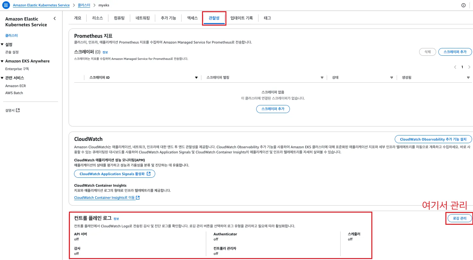The image size is (473, 260).
Task: Collapse the 설정 sidebar section
Action: click(2, 45)
